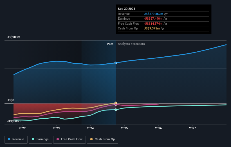Click the blue Revenue data point marker
Screen dimensions: 231x147
coord(116,63)
